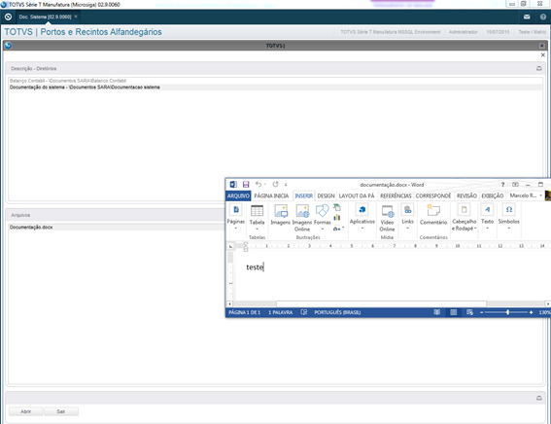Open the Marcelo R... account dropdown in Word

[x=526, y=195]
